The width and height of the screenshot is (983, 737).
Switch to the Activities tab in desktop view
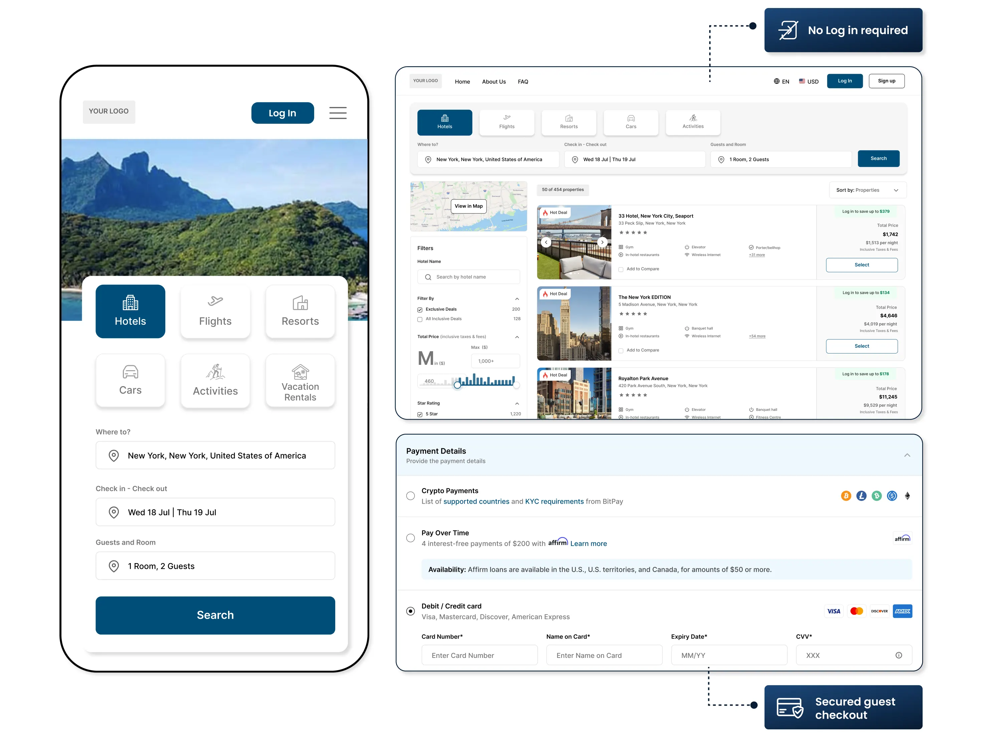[693, 122]
